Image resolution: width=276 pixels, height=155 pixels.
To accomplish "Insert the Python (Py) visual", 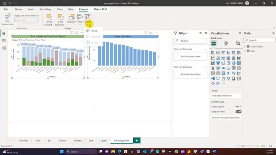I will coord(234,73).
